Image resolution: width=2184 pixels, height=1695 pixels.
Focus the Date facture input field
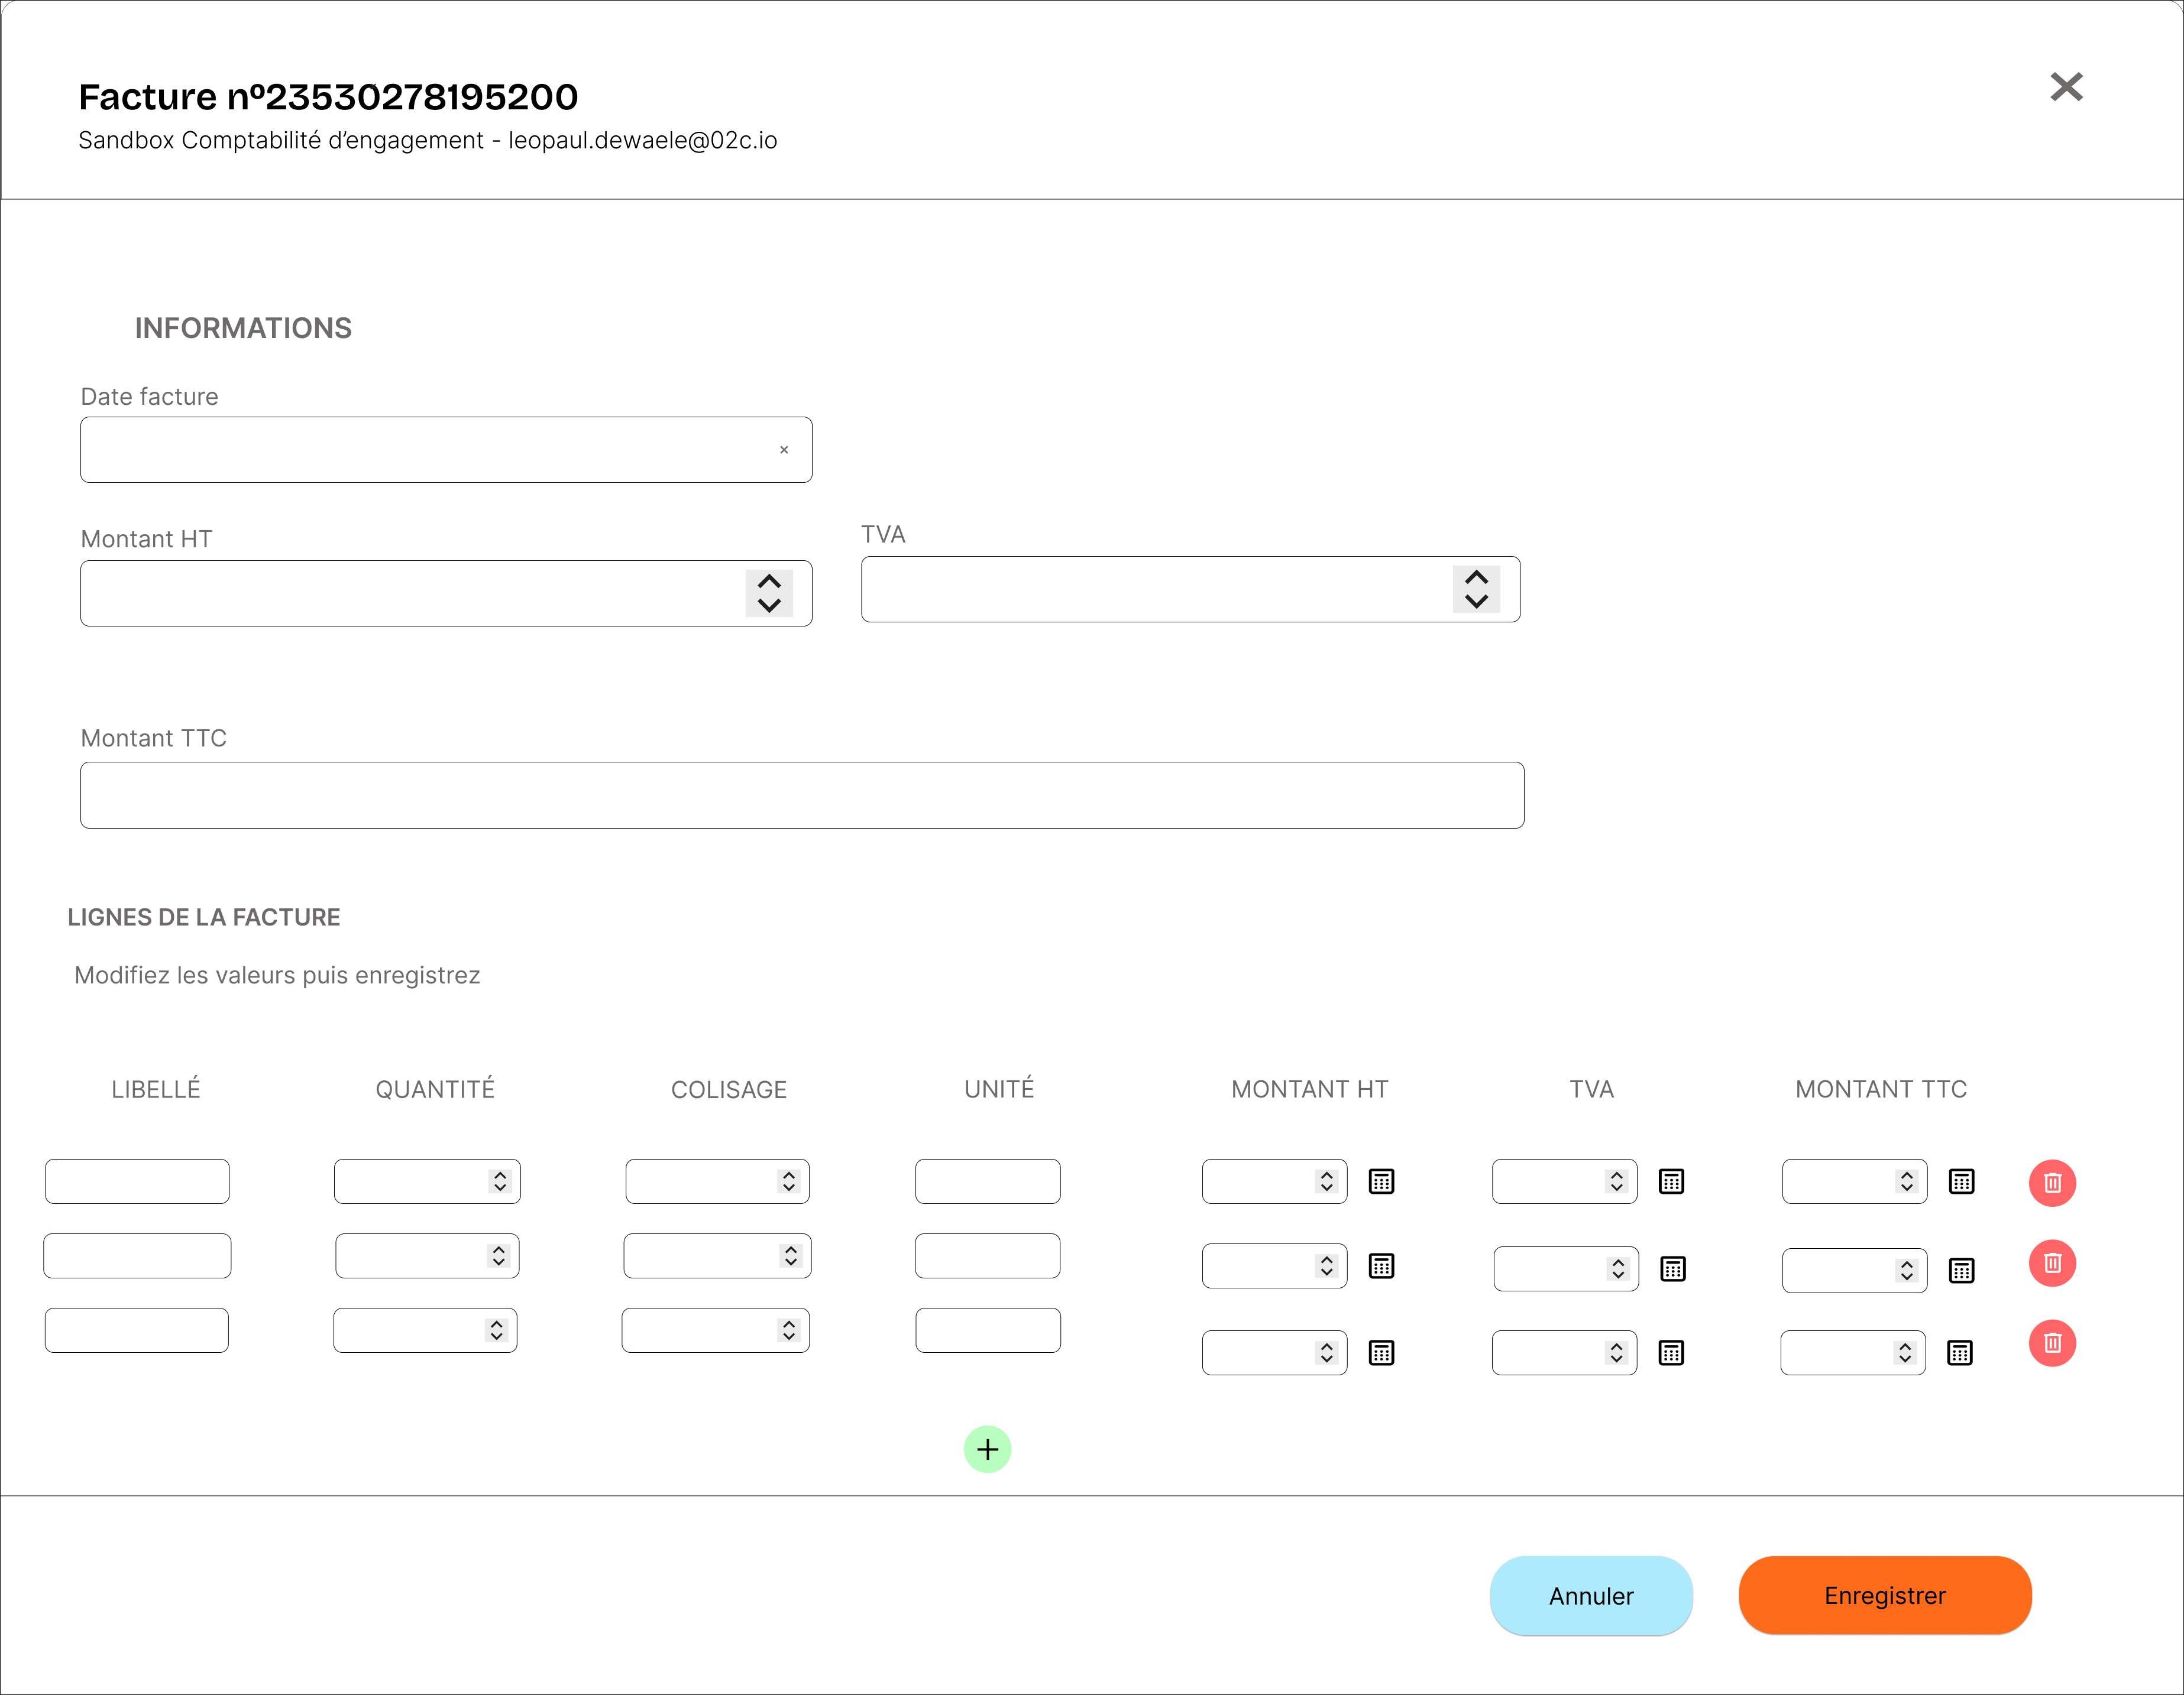[x=446, y=450]
